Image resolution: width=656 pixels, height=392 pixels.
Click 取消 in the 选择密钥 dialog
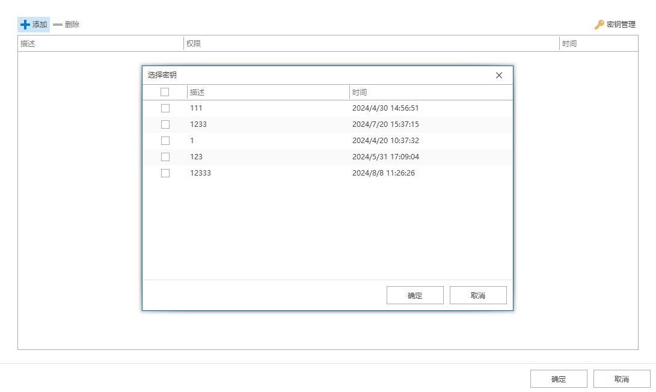[478, 295]
